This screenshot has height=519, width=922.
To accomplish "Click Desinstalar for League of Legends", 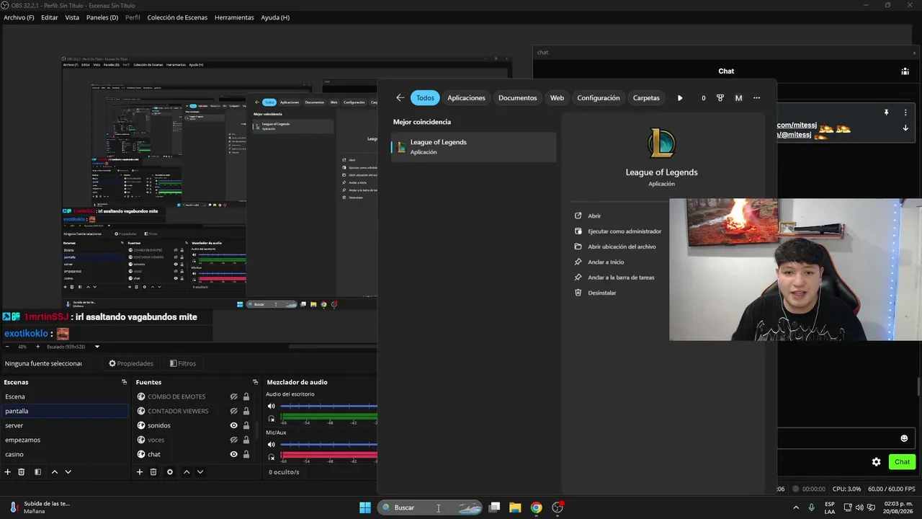I will (x=595, y=293).
